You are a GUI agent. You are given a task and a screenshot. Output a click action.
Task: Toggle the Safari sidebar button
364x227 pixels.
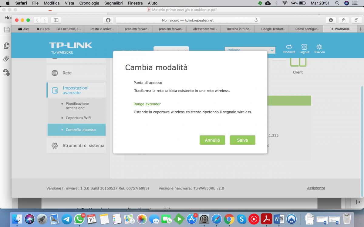[x=56, y=20]
